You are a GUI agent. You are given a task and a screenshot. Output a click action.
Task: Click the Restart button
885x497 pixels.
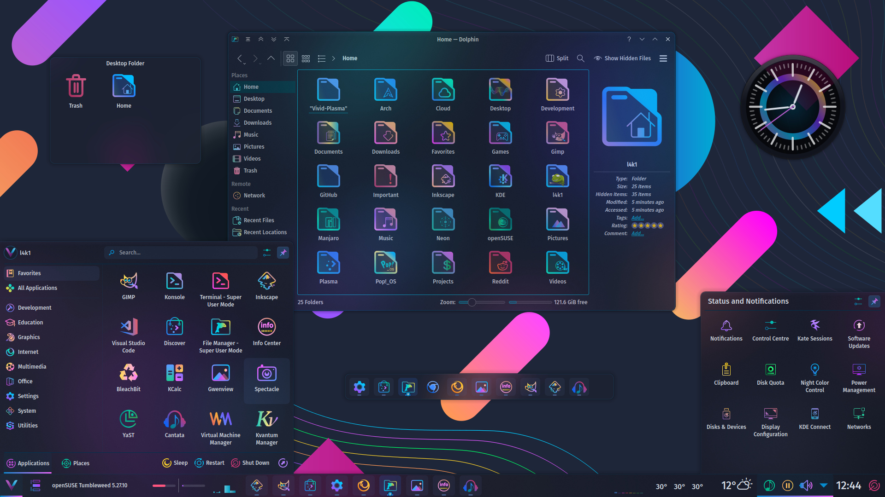click(x=209, y=463)
